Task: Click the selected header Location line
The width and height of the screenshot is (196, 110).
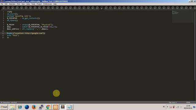Action: [x=26, y=33]
